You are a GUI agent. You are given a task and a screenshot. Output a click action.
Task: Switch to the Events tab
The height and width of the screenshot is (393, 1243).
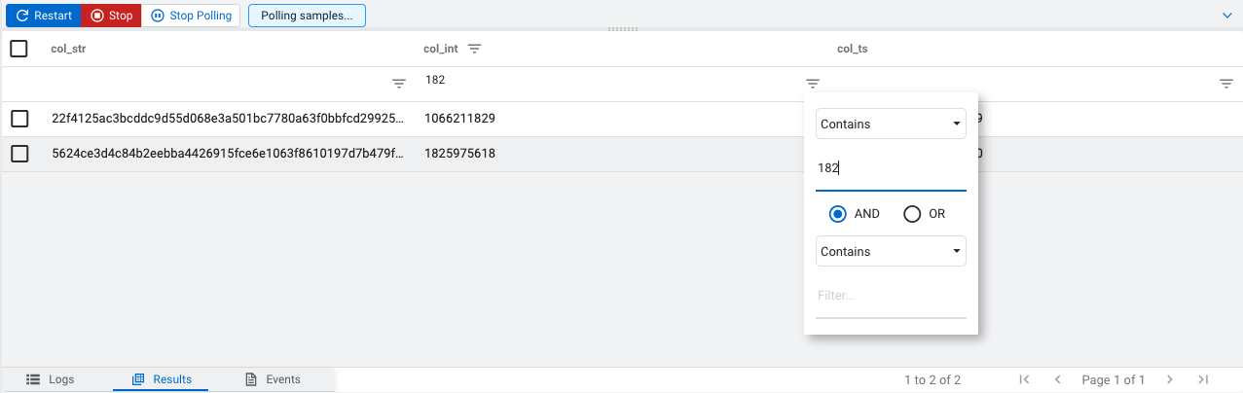tap(273, 379)
